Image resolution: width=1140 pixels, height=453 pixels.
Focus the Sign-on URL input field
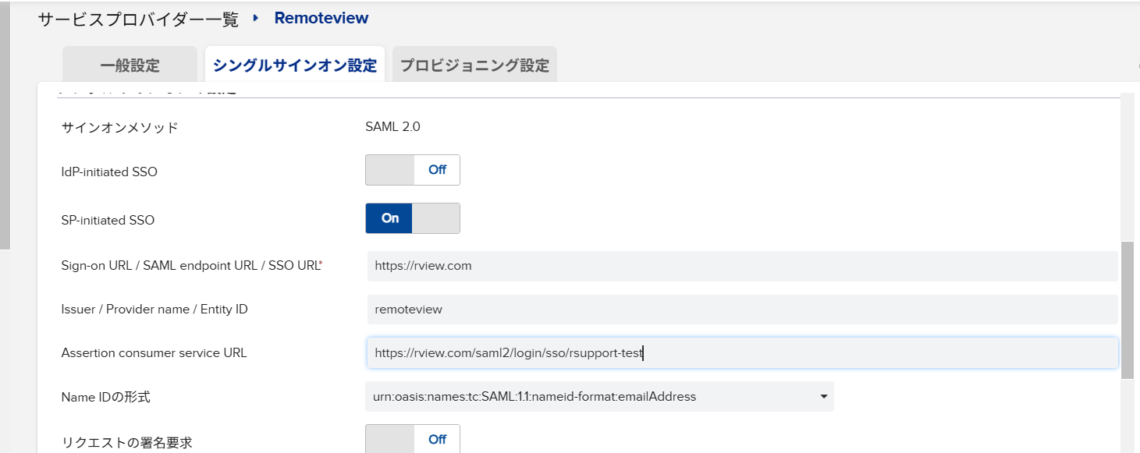coord(742,266)
